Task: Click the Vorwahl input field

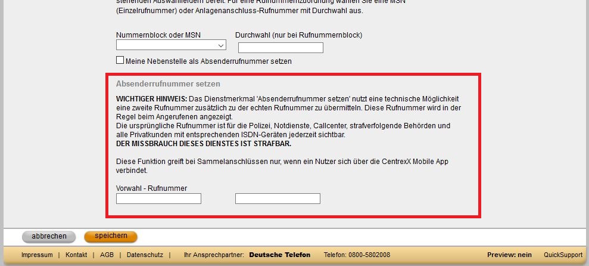Action: (x=158, y=199)
